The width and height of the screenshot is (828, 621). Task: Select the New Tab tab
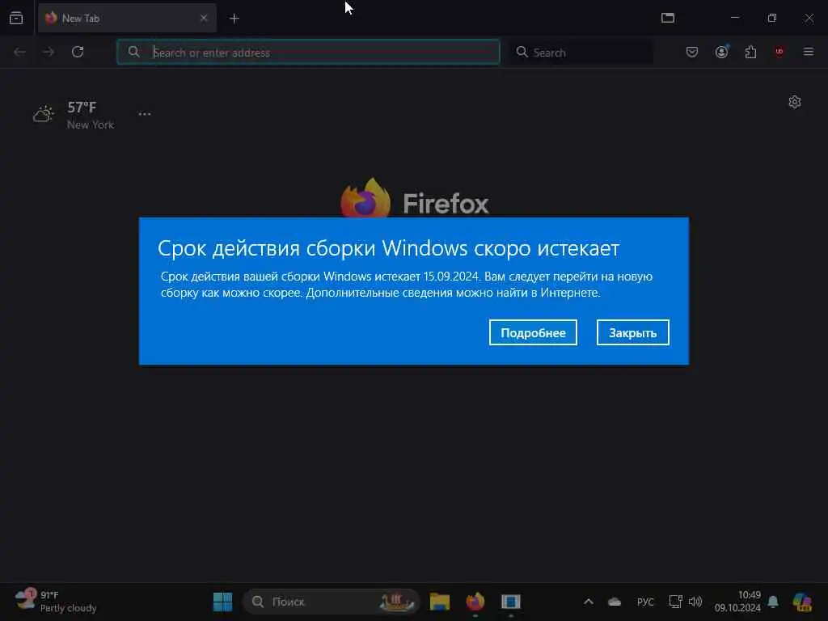[x=127, y=19]
